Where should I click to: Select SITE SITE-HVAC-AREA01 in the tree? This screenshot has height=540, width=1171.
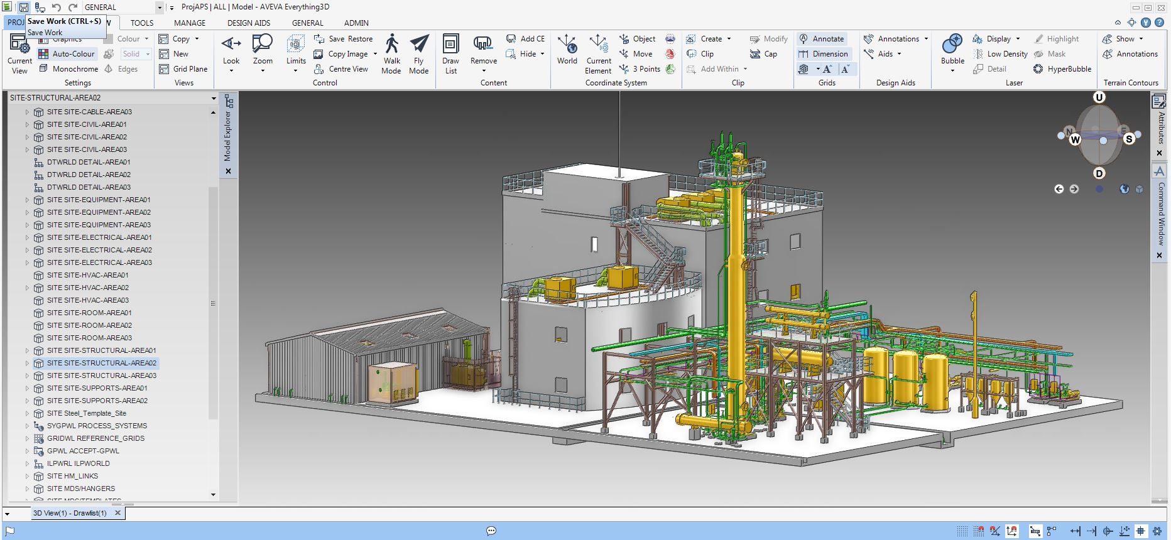(87, 275)
